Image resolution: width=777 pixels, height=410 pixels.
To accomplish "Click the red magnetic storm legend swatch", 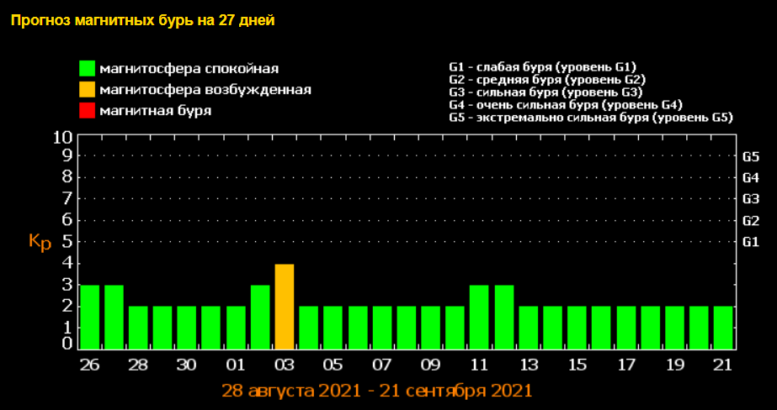I will click(x=87, y=110).
